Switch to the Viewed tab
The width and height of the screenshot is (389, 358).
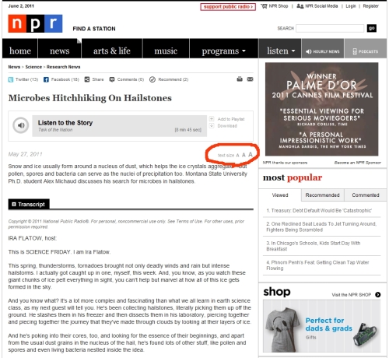pos(280,195)
